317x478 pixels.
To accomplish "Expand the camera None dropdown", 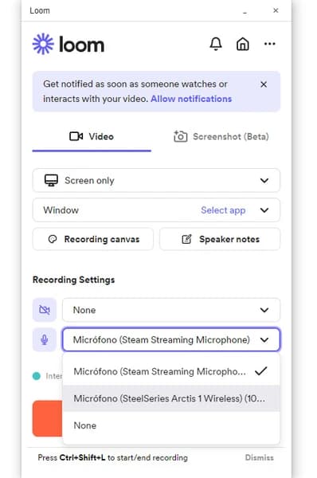I will tap(171, 310).
